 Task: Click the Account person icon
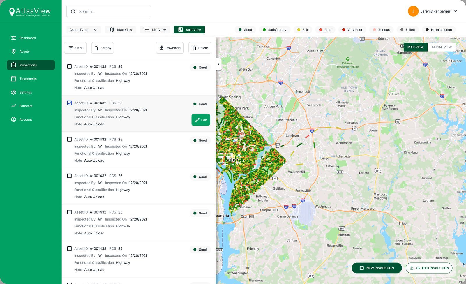point(13,119)
